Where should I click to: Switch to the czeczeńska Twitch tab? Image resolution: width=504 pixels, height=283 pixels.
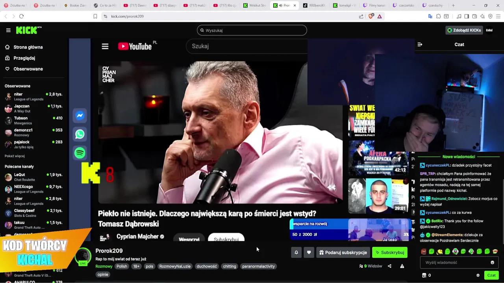(404, 6)
